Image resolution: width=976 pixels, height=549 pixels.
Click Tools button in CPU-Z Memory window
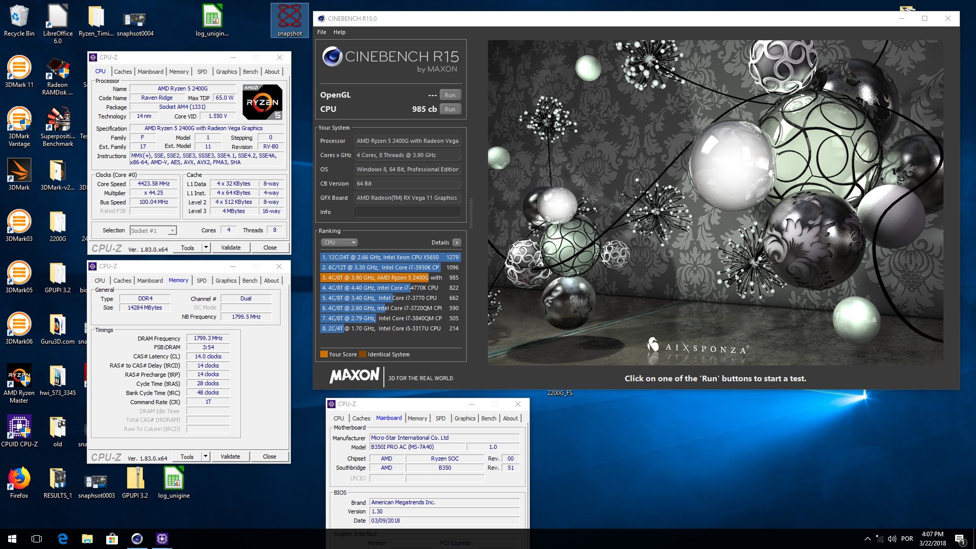coord(187,456)
